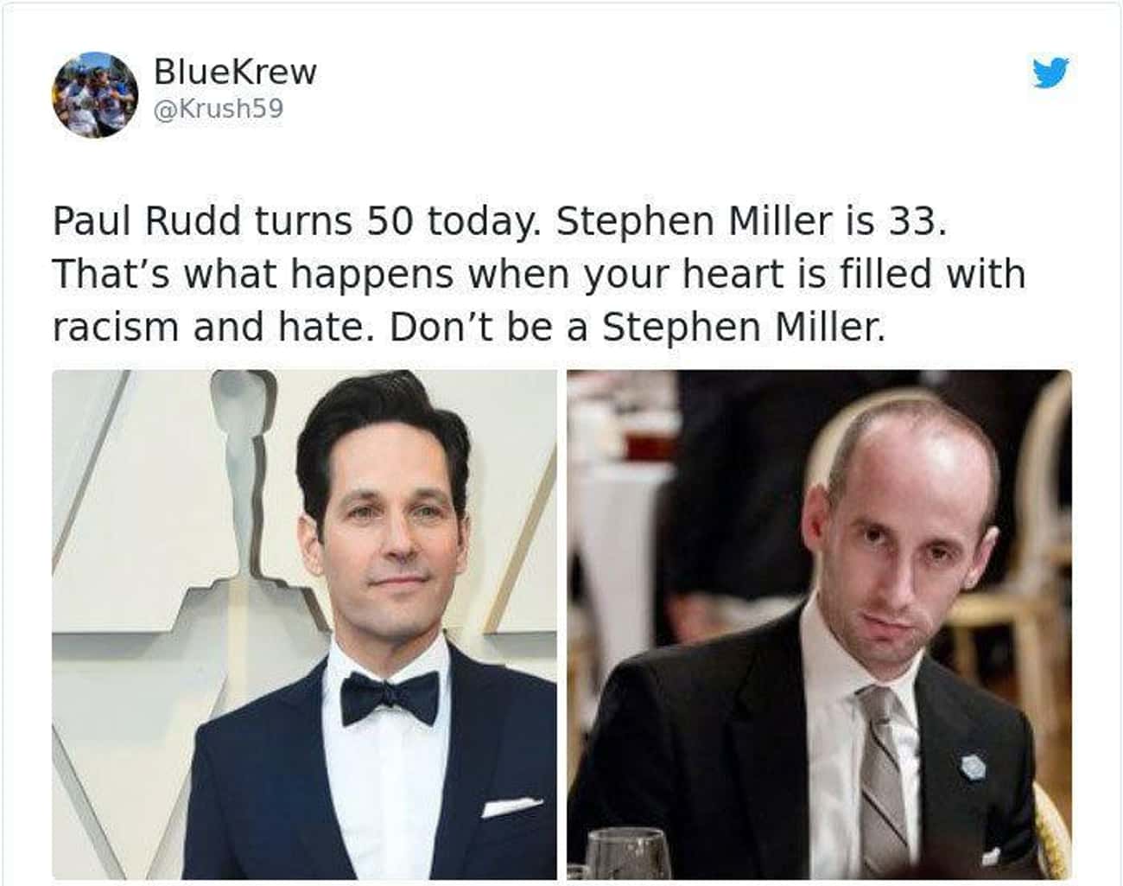Image resolution: width=1123 pixels, height=886 pixels.
Task: Click the tweet line starting "Paul Rudd turns"
Action: (x=499, y=221)
